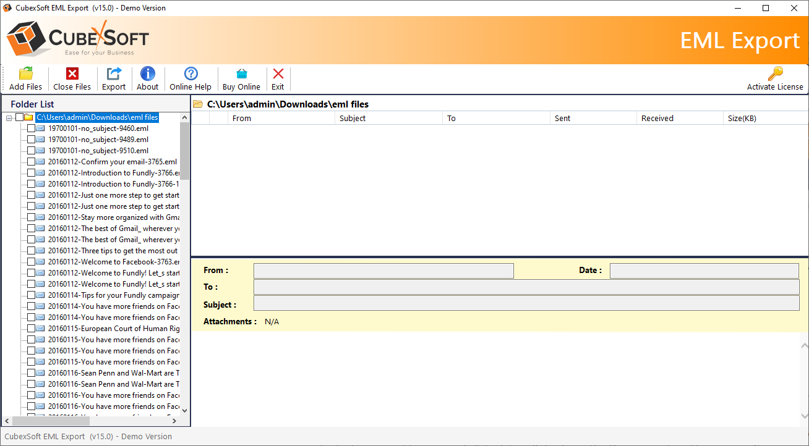This screenshot has width=809, height=446.
Task: Click mail icon of Welcome to Facebook-3763 file
Action: (40, 262)
